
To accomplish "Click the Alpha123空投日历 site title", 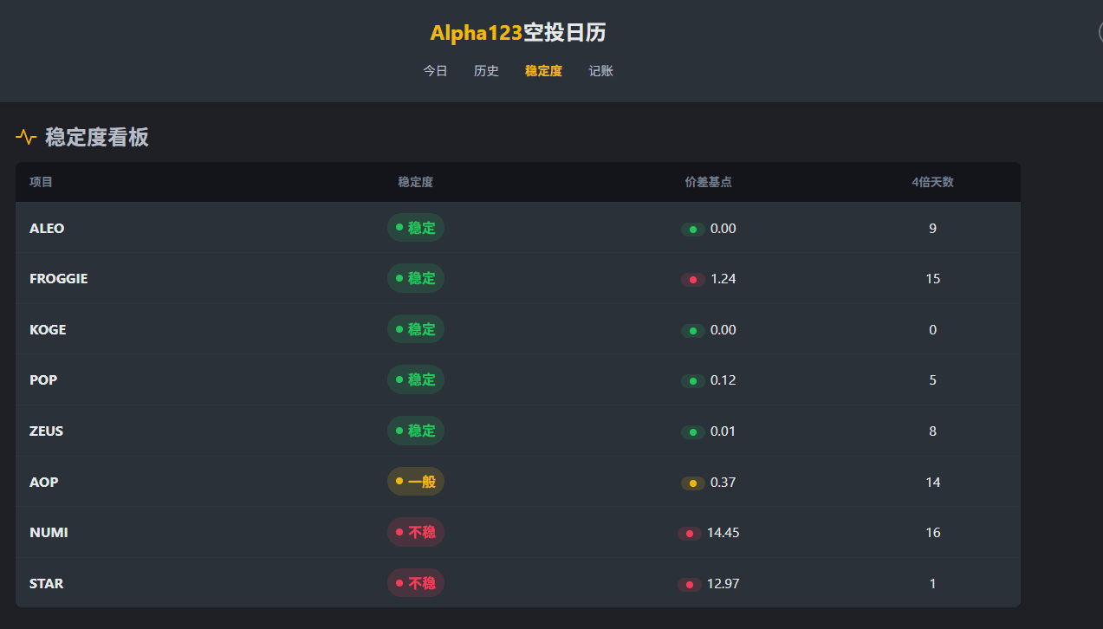I will pyautogui.click(x=518, y=33).
